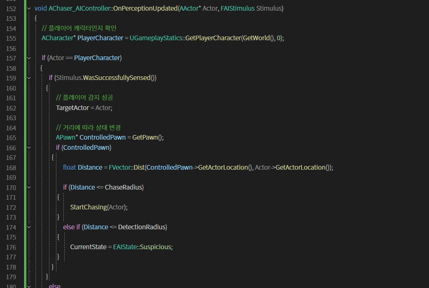The width and height of the screenshot is (429, 288).
Task: Click the AActor parameter type on line 152
Action: tap(189, 8)
